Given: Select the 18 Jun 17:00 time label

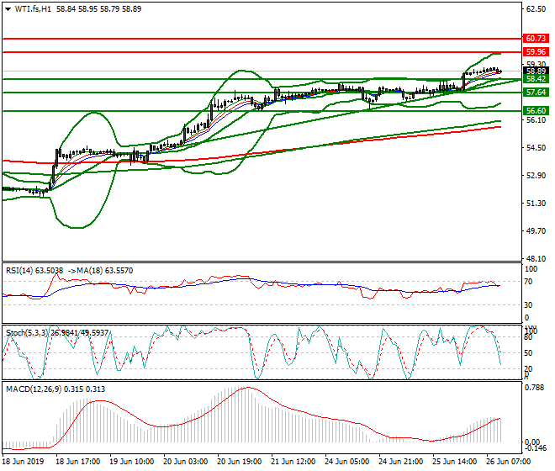Looking at the screenshot, I should point(78,462).
